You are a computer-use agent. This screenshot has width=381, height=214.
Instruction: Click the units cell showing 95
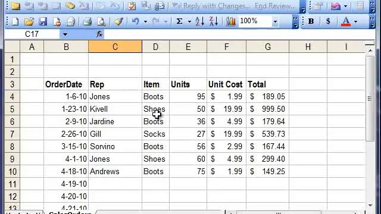click(x=188, y=96)
